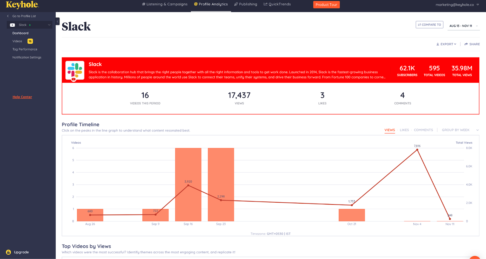Click YouTube icon in profile selector
486x259 pixels.
(12, 25)
